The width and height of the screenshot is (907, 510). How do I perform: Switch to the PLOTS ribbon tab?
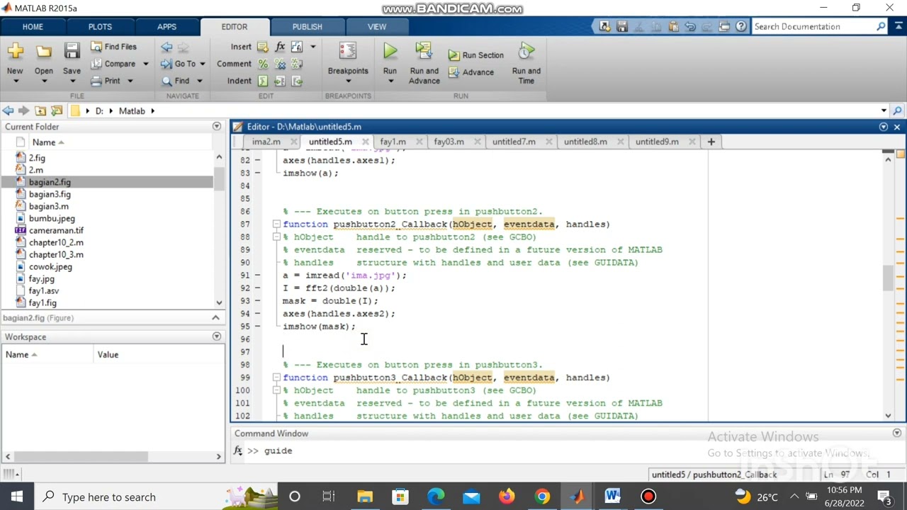pos(100,27)
